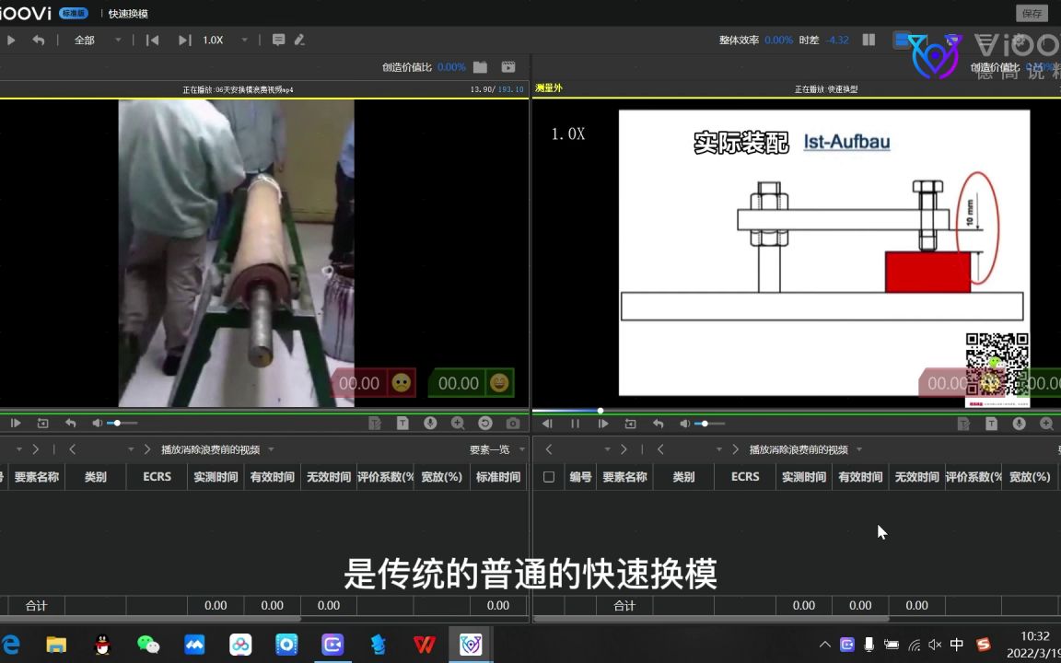Mute the left video speaker icon

pyautogui.click(x=97, y=423)
